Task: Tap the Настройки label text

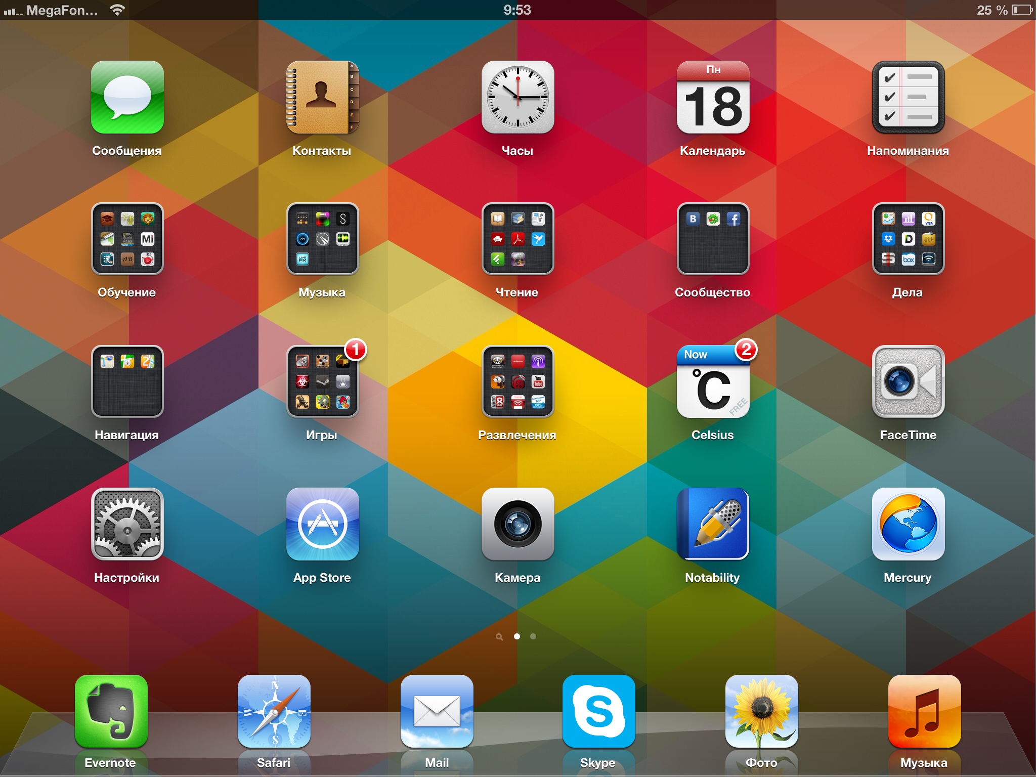Action: pos(127,578)
